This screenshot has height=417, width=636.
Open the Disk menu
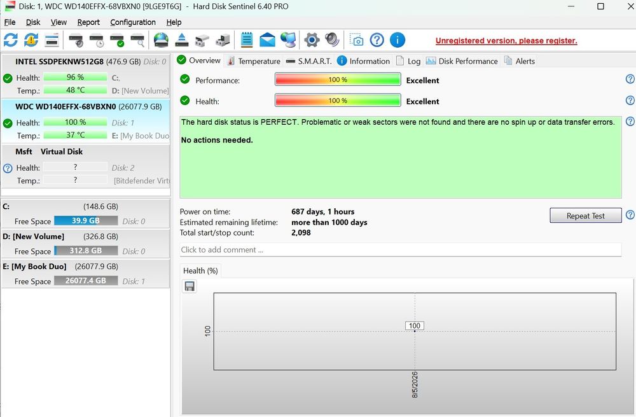(33, 22)
